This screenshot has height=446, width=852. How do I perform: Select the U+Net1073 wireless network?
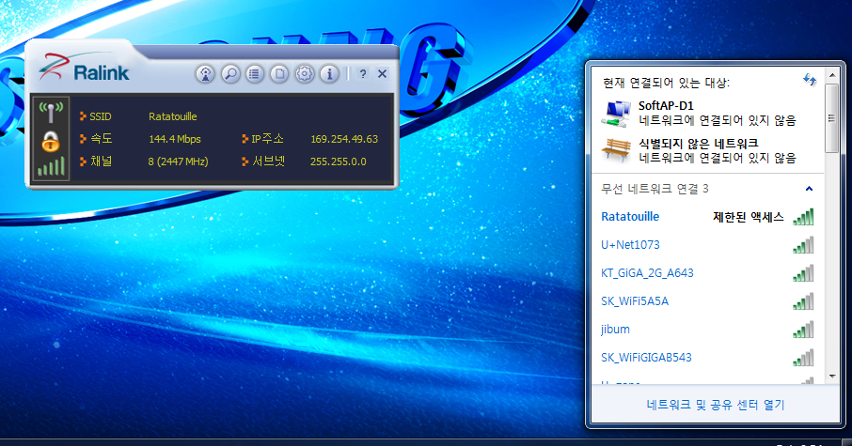(x=707, y=245)
